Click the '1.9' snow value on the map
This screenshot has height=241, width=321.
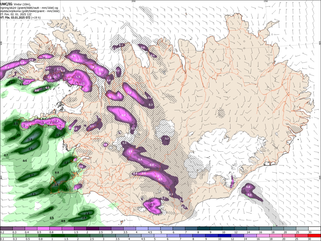pos(151,205)
